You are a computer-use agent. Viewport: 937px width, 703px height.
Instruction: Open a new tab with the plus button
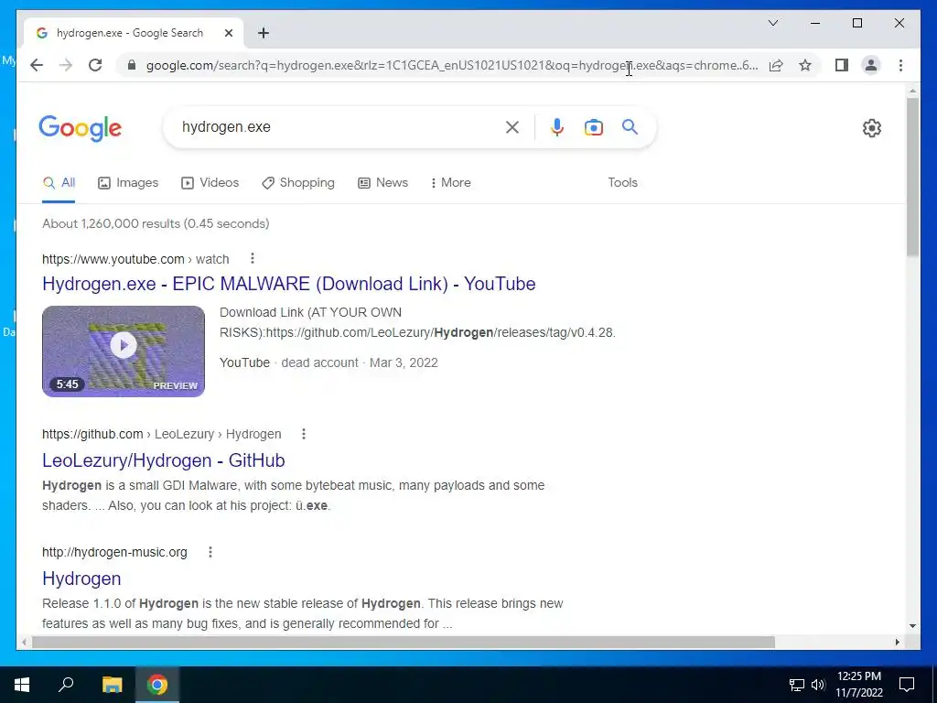(x=263, y=33)
